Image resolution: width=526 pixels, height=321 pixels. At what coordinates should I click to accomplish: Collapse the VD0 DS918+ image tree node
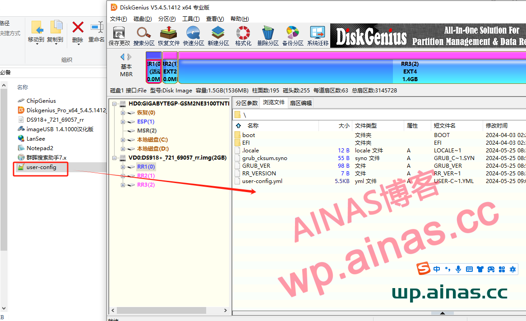[115, 158]
